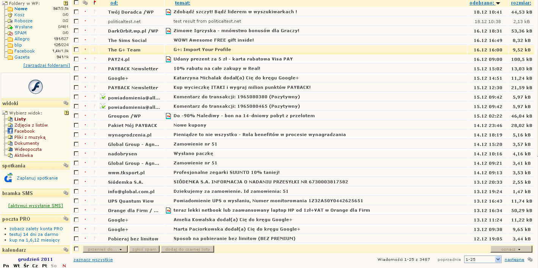Switch to Listy view

point(20,119)
